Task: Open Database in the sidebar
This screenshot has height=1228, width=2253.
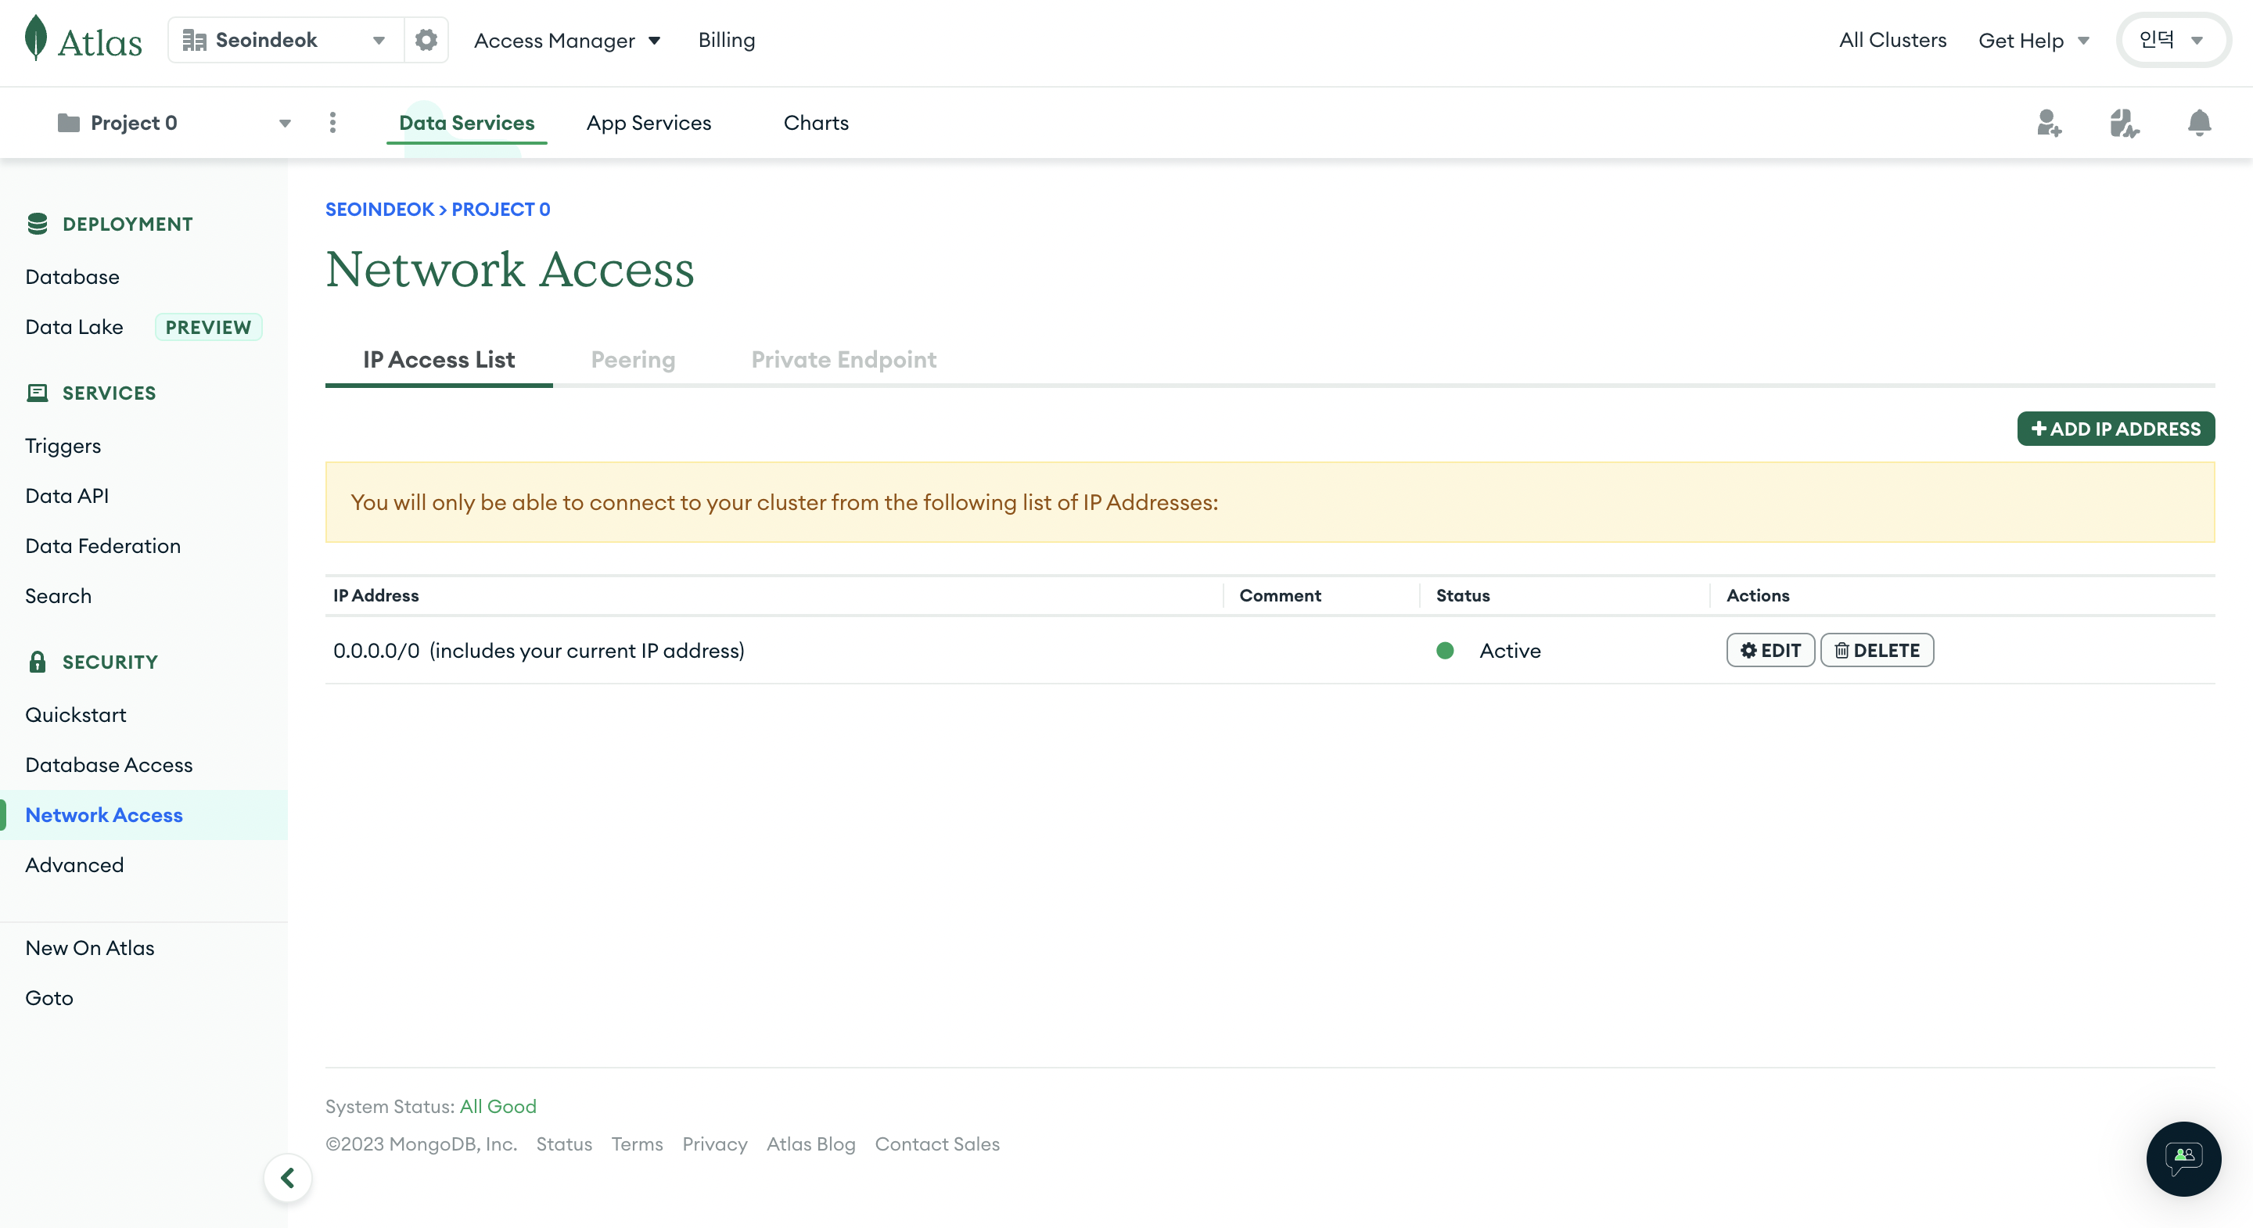Action: tap(73, 277)
